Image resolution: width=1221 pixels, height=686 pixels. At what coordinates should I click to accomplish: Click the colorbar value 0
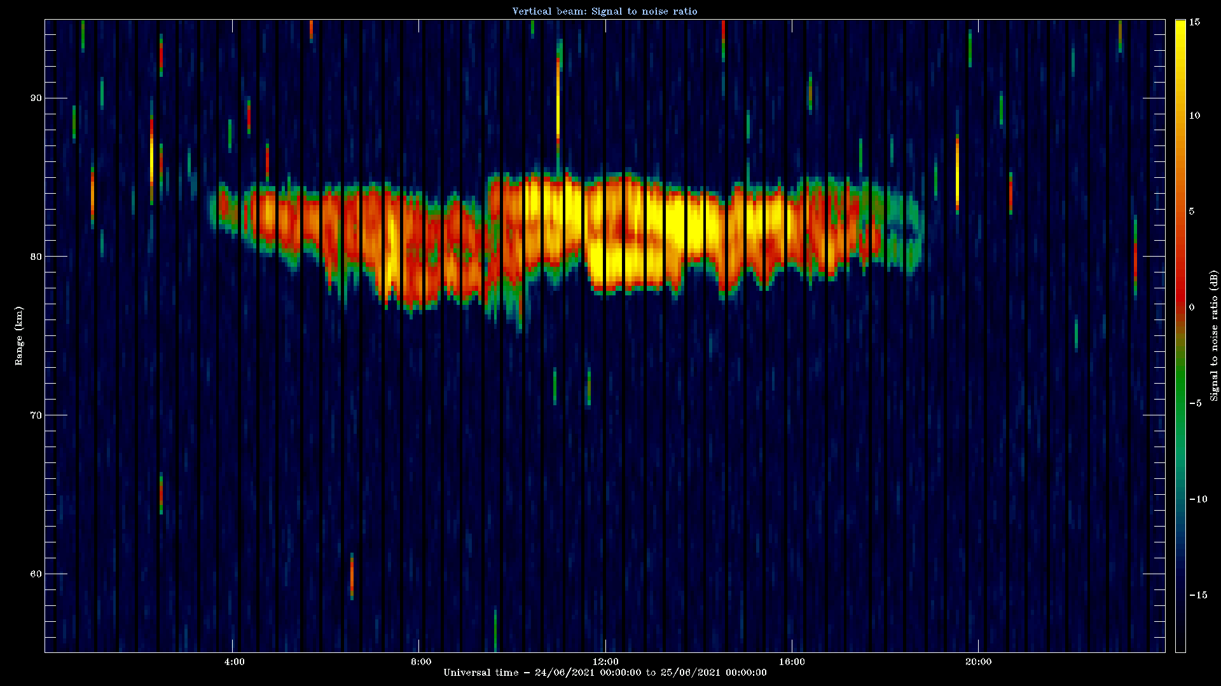1192,307
